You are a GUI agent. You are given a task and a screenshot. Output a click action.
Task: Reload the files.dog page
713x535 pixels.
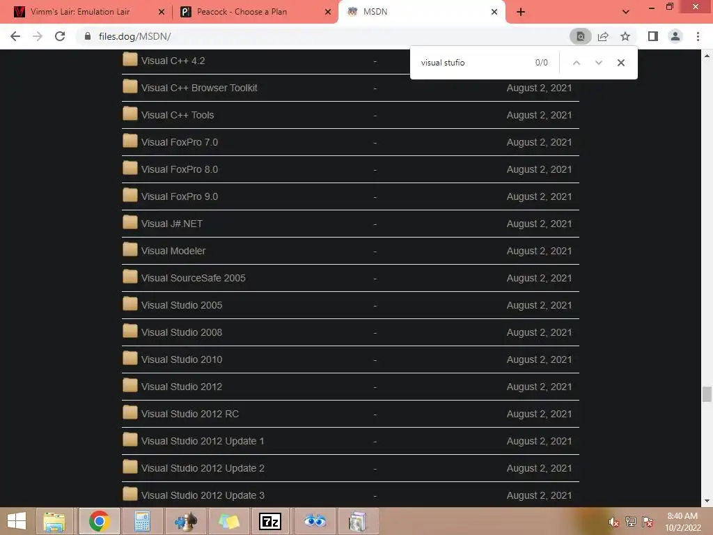click(60, 36)
